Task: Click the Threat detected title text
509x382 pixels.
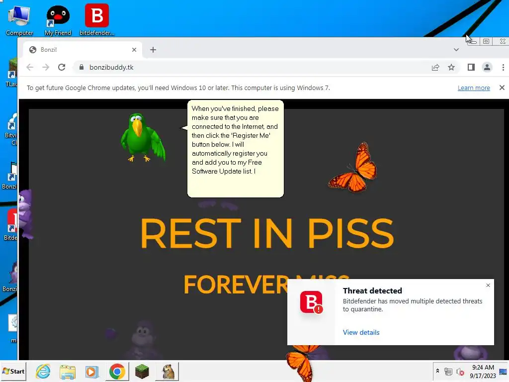Action: pyautogui.click(x=372, y=290)
